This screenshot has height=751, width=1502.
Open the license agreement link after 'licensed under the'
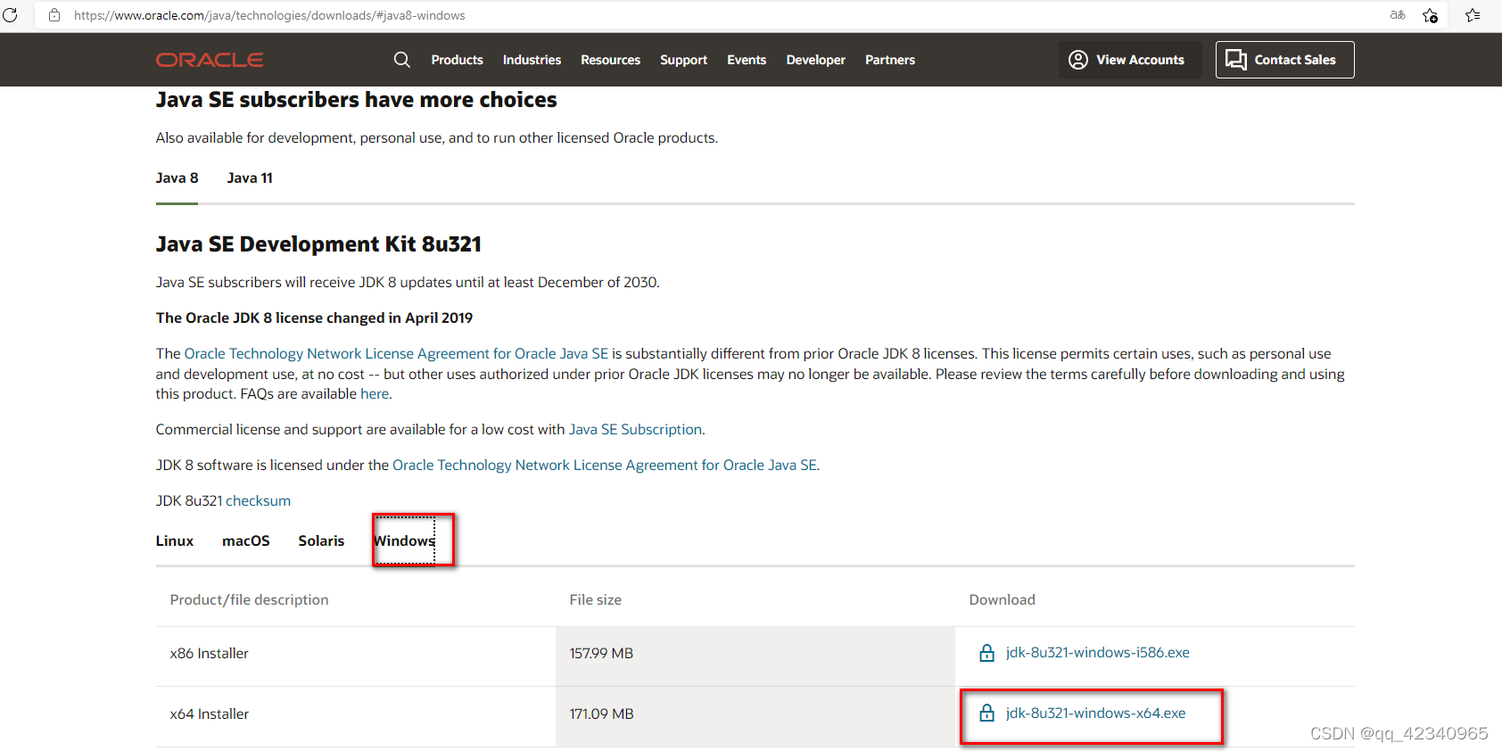coord(605,466)
